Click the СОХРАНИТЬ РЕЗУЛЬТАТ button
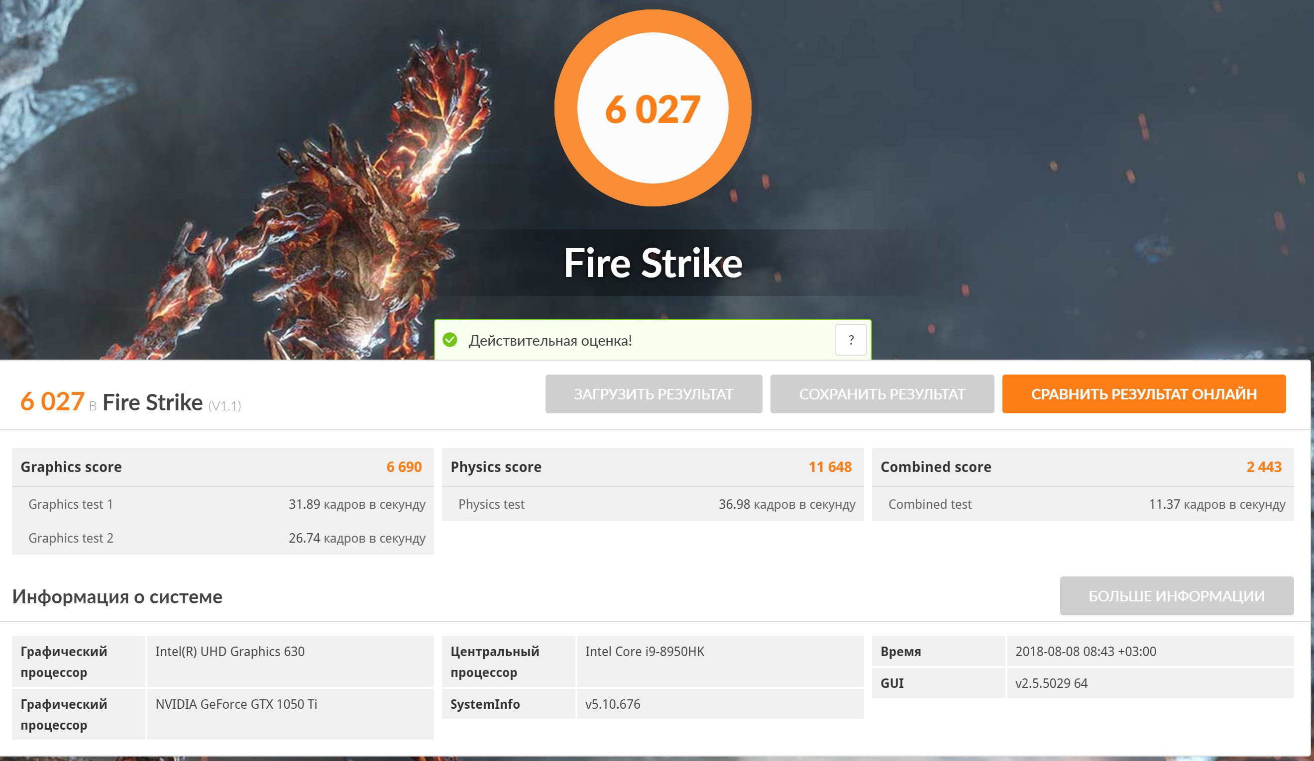Viewport: 1314px width, 761px height. 882,394
